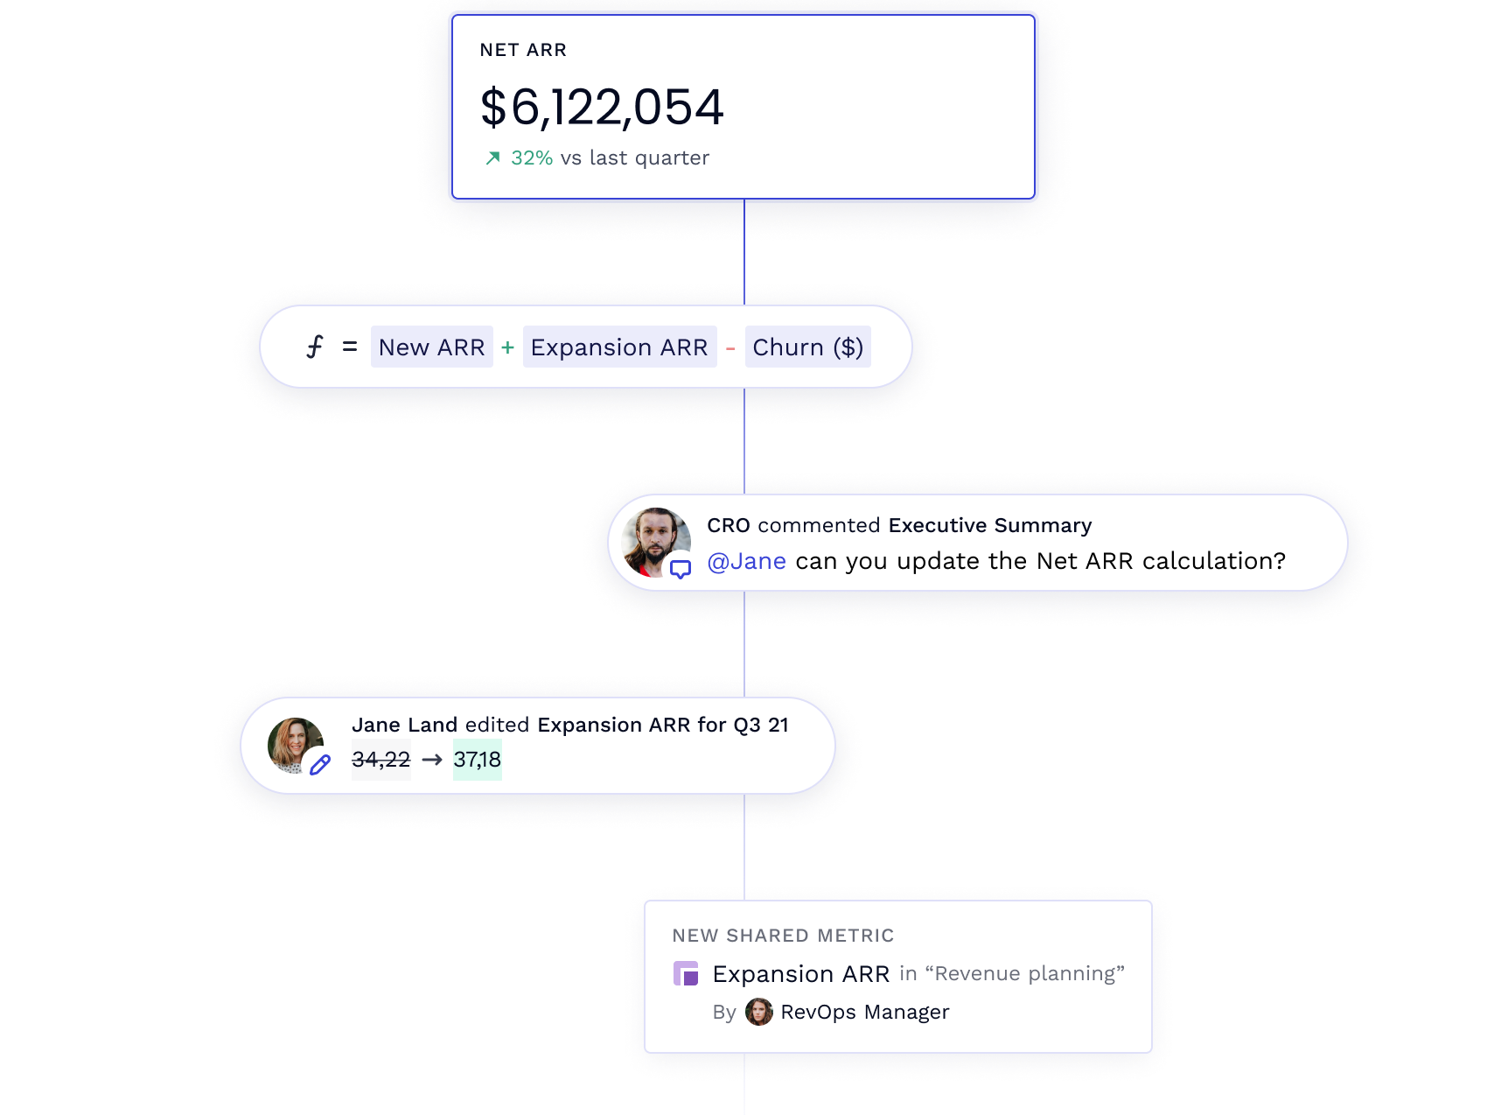
Task: Click the RevOps Manager avatar
Action: coord(758,1012)
